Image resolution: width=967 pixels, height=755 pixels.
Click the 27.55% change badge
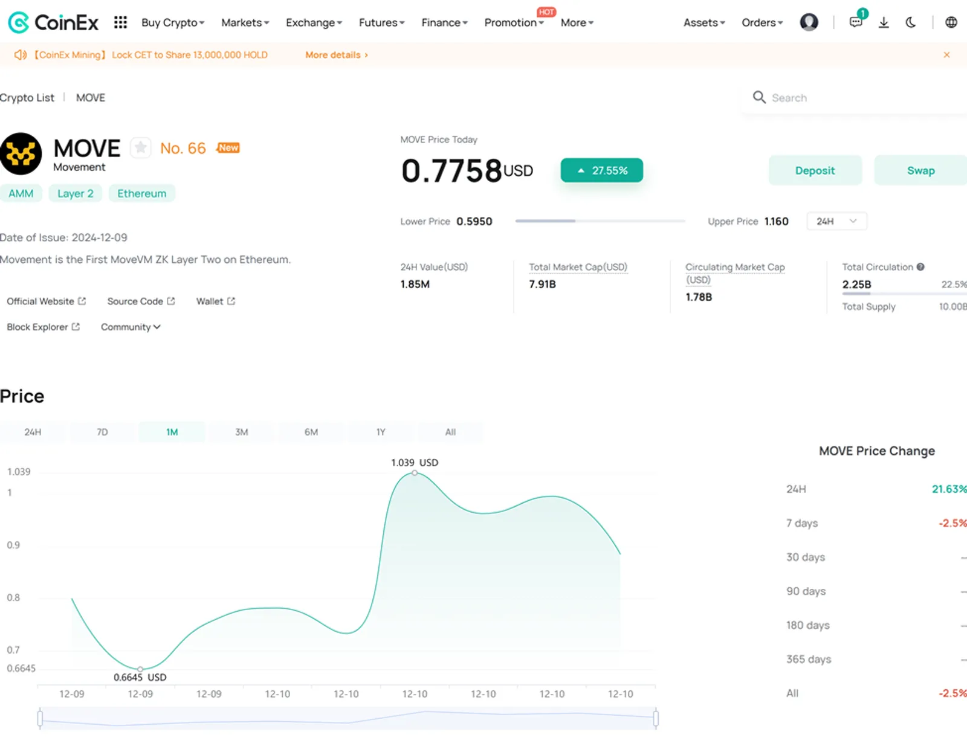coord(601,170)
